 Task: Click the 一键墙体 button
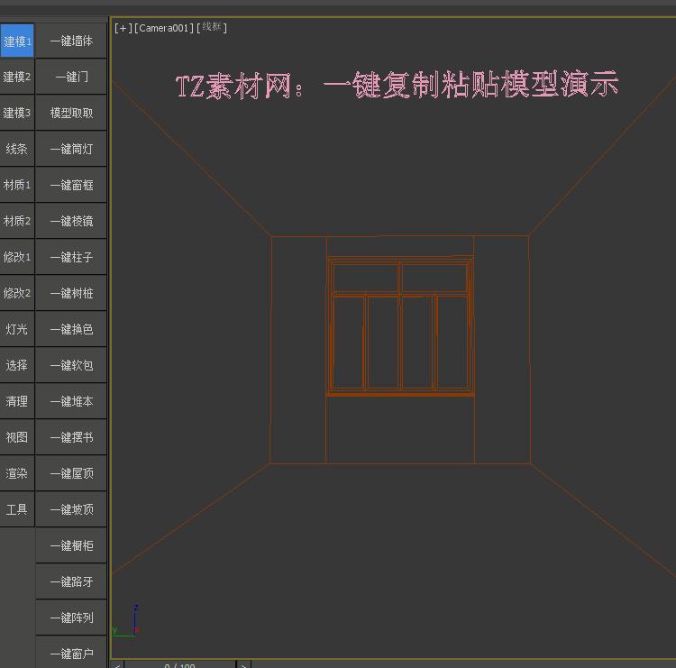(x=71, y=41)
